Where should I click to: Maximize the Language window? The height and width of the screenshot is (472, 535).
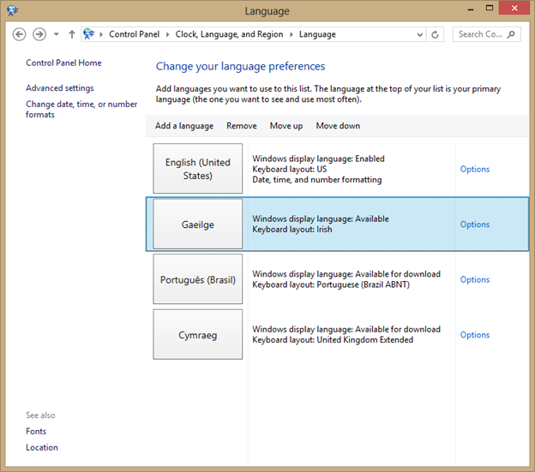(x=490, y=8)
